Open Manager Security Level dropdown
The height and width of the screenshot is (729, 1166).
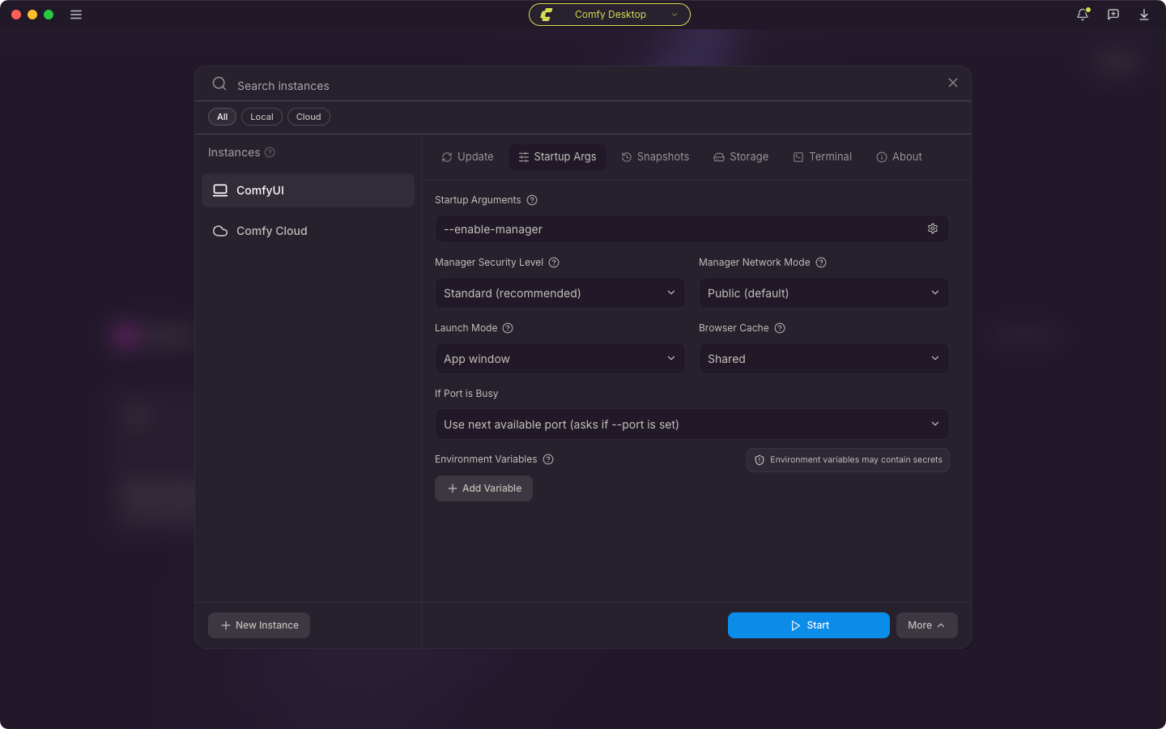[560, 293]
